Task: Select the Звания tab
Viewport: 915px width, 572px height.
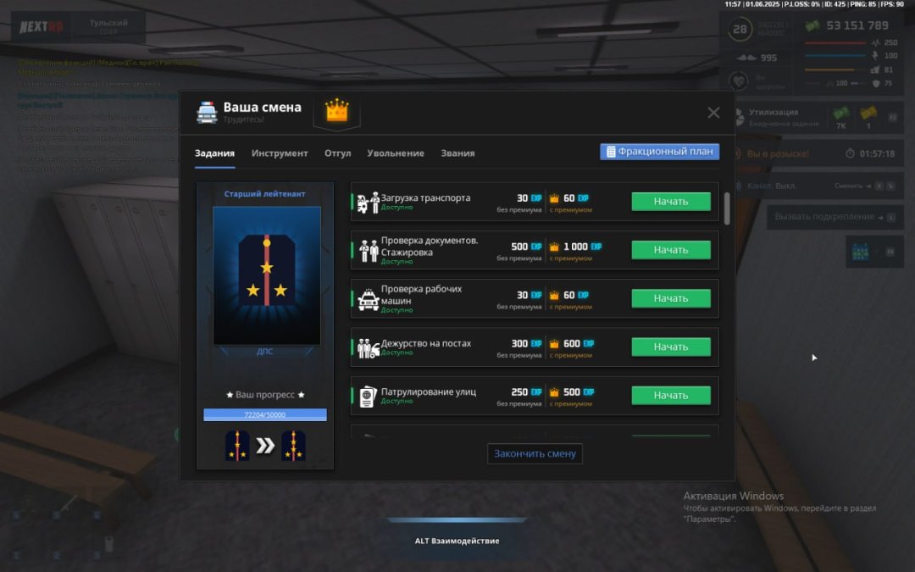Action: (x=457, y=153)
